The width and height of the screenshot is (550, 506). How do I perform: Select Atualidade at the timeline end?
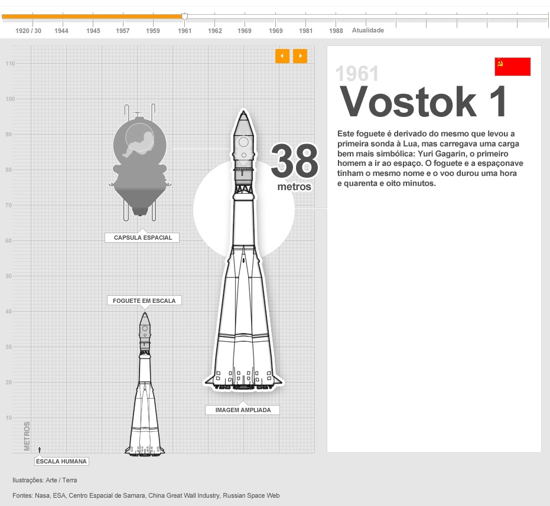pyautogui.click(x=368, y=30)
